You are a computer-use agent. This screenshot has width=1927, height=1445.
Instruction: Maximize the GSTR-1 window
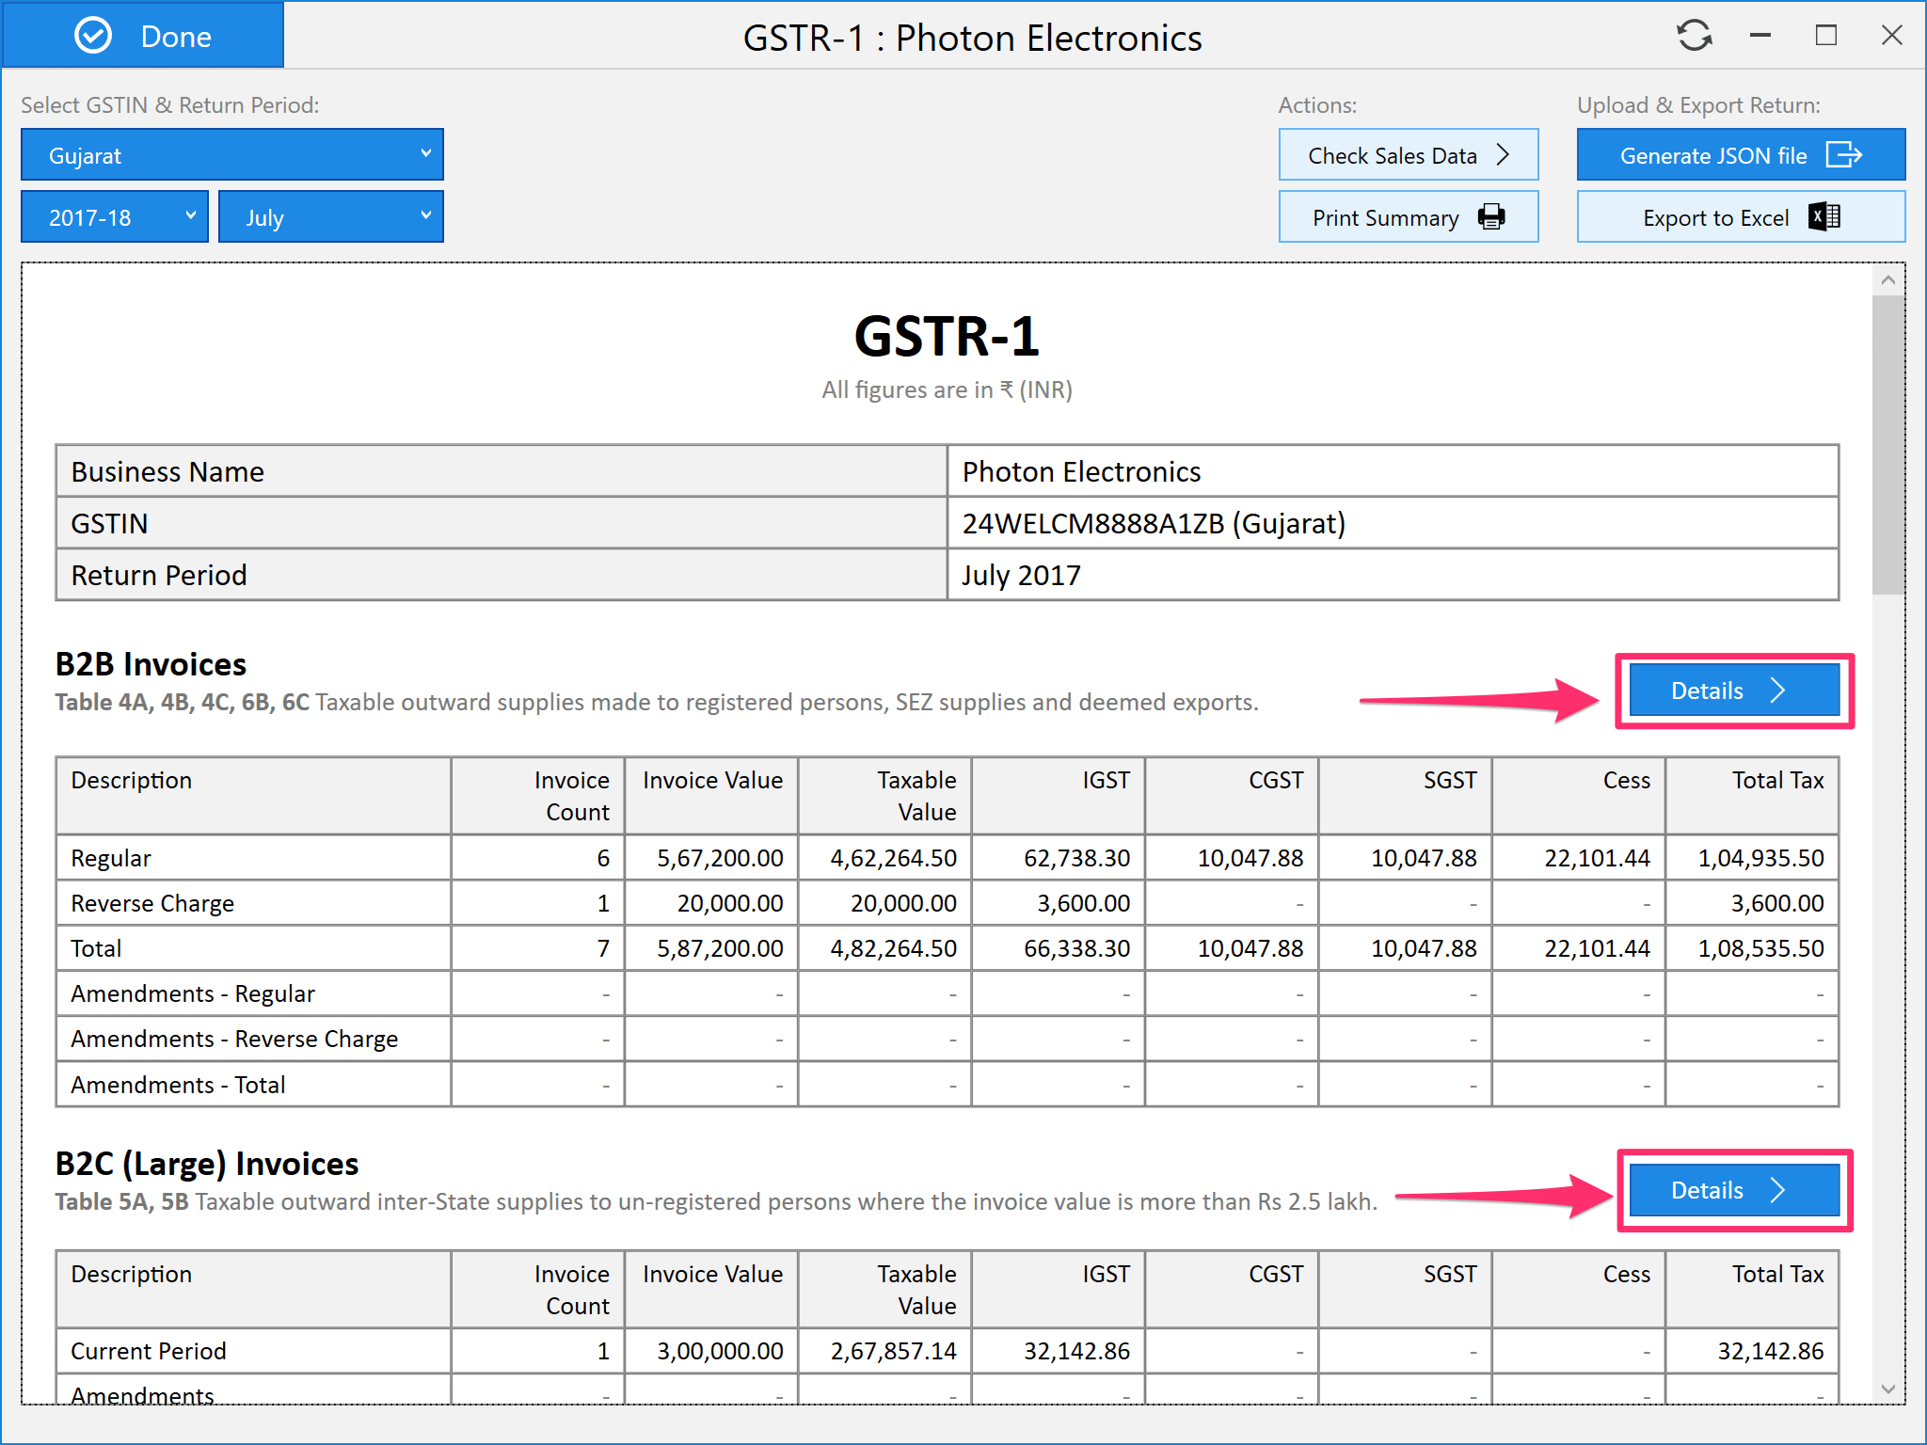pos(1825,36)
